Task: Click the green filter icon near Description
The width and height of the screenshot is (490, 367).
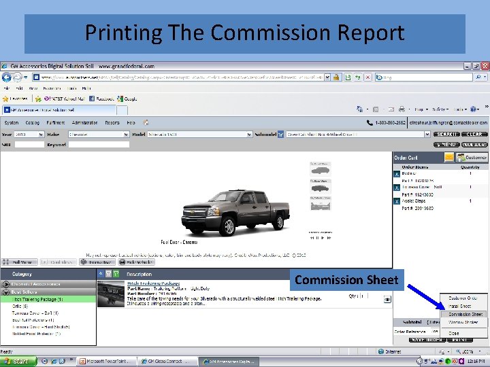Action: (x=116, y=274)
